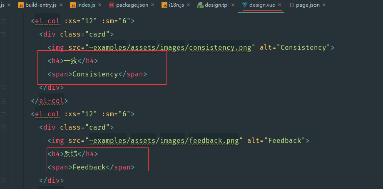This screenshot has width=383, height=189.
Task: Click the JS file icon on build-entry.js tab
Action: (x=21, y=5)
